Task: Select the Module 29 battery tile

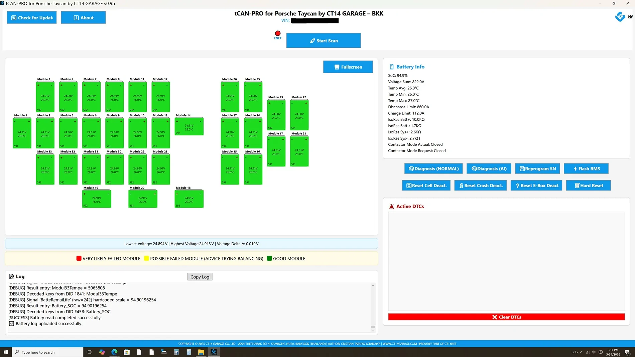Action: tap(137, 169)
